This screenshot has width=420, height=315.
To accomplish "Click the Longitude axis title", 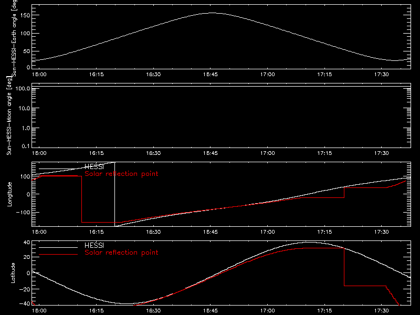I will (x=9, y=194).
